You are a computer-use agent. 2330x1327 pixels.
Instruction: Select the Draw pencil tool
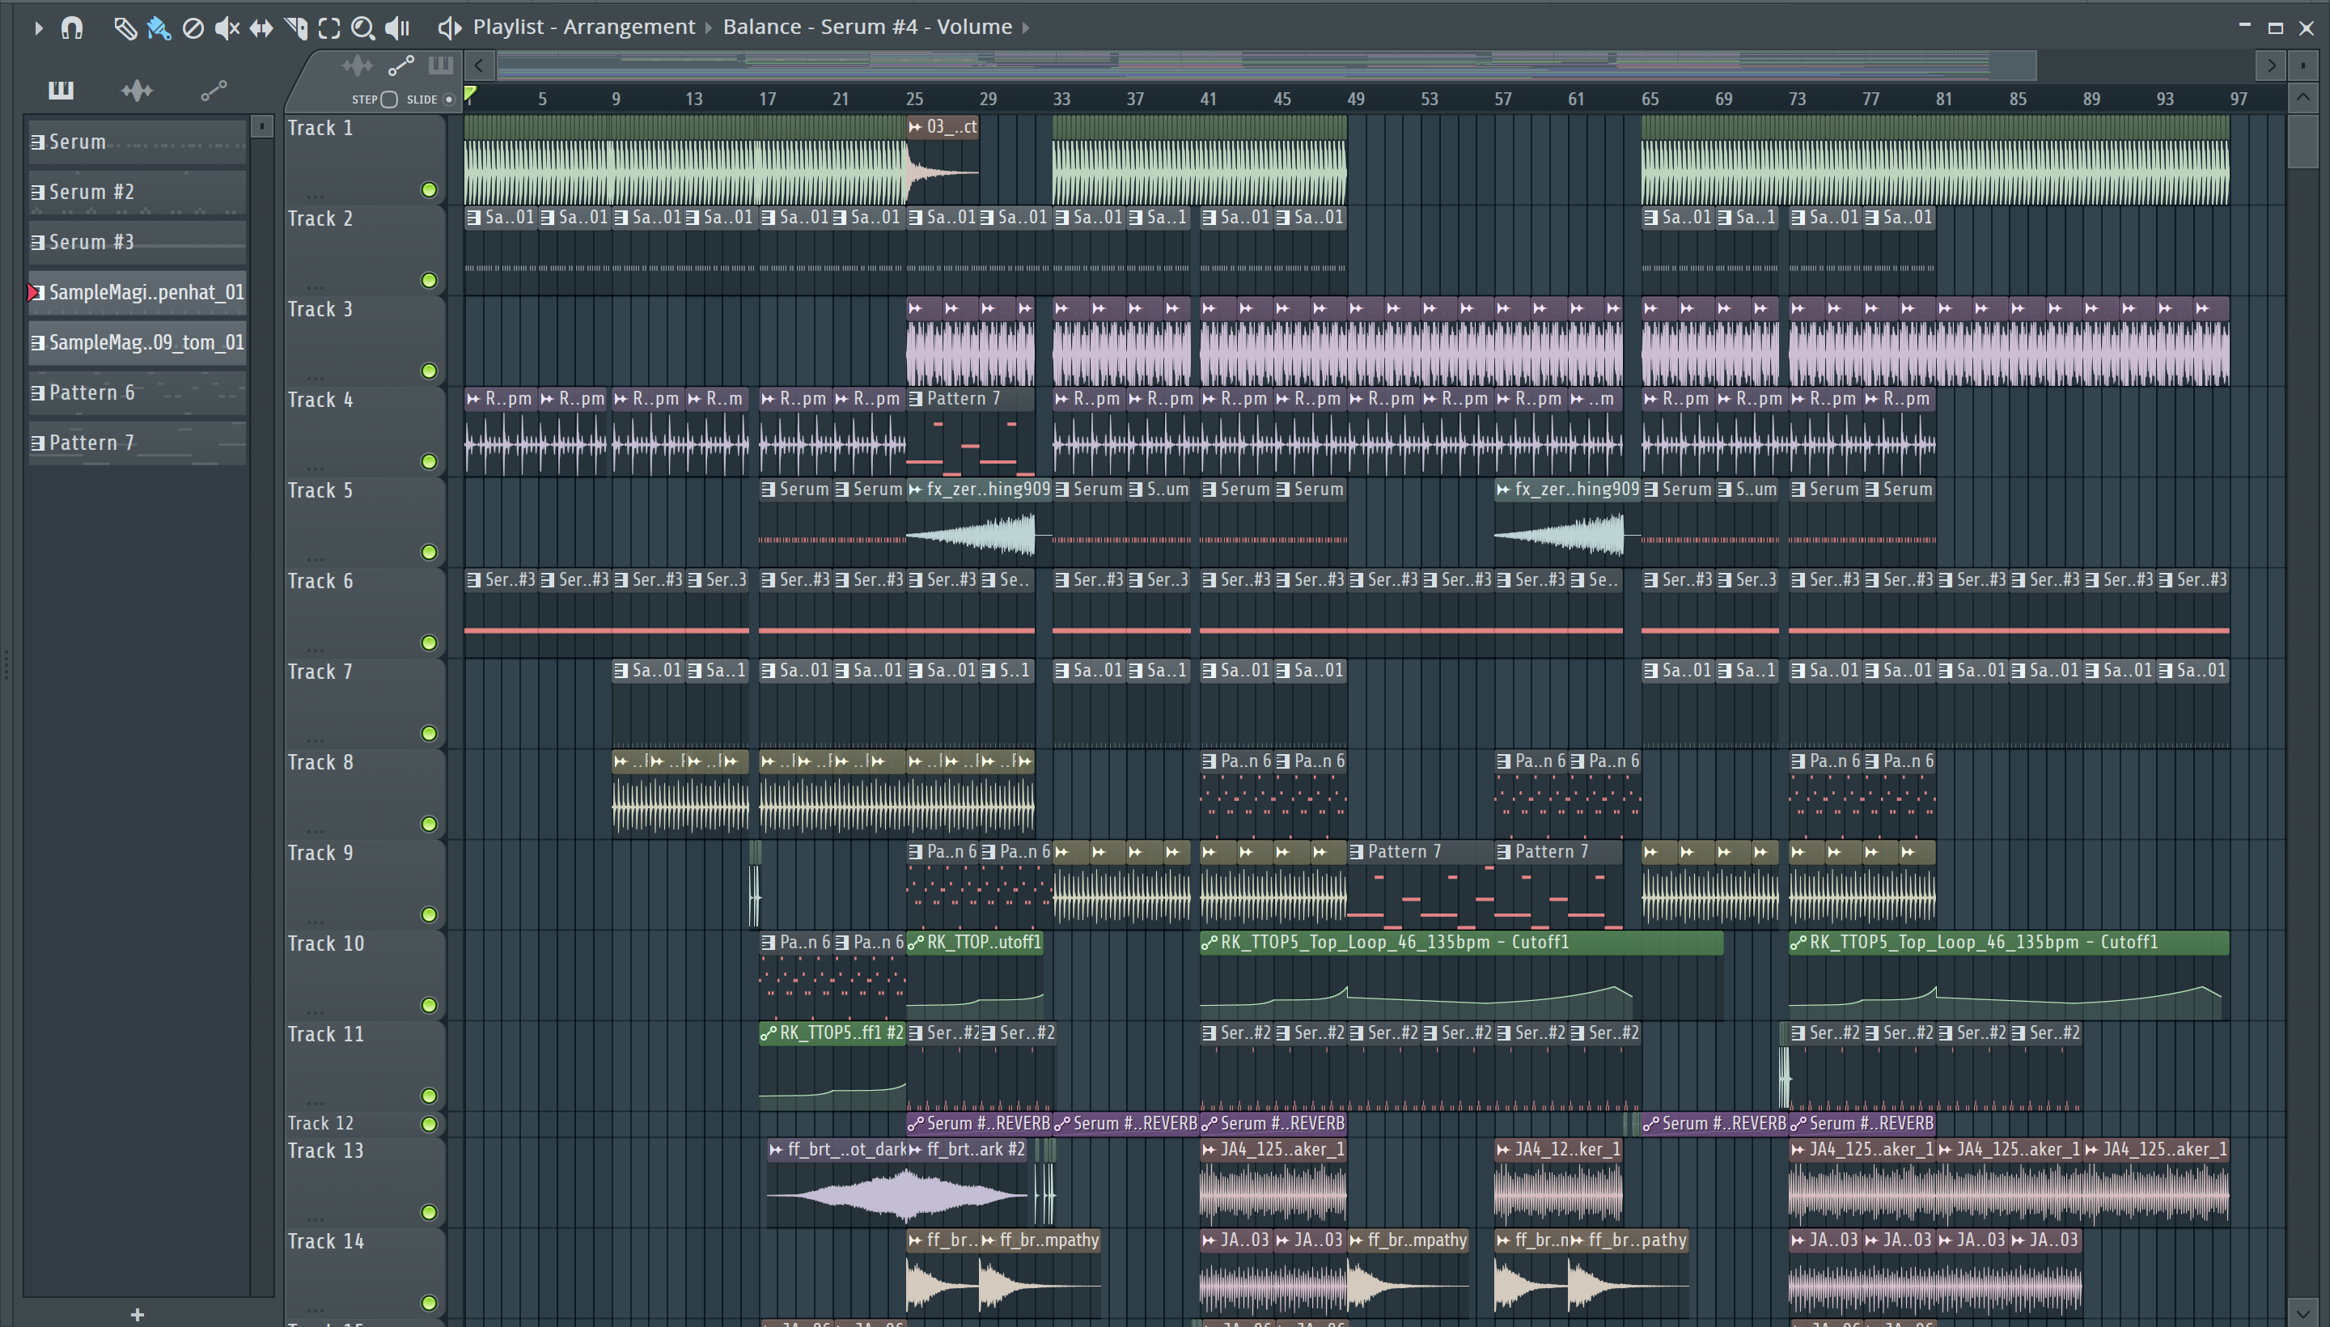(125, 28)
